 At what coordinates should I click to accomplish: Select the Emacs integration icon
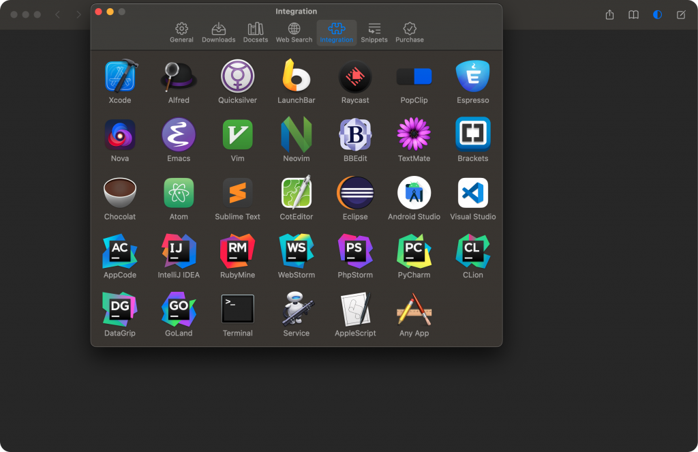(x=179, y=135)
